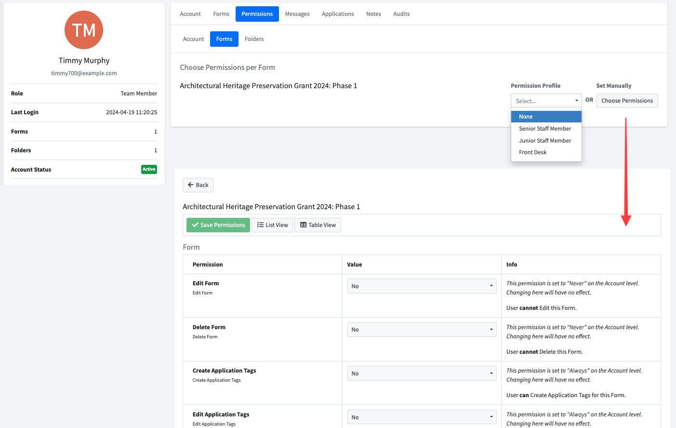The height and width of the screenshot is (428, 676).
Task: Select the Forms permissions sub-tab
Action: coord(224,39)
